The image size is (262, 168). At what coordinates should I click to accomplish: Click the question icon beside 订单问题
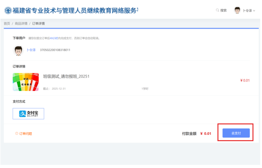pos(17,134)
